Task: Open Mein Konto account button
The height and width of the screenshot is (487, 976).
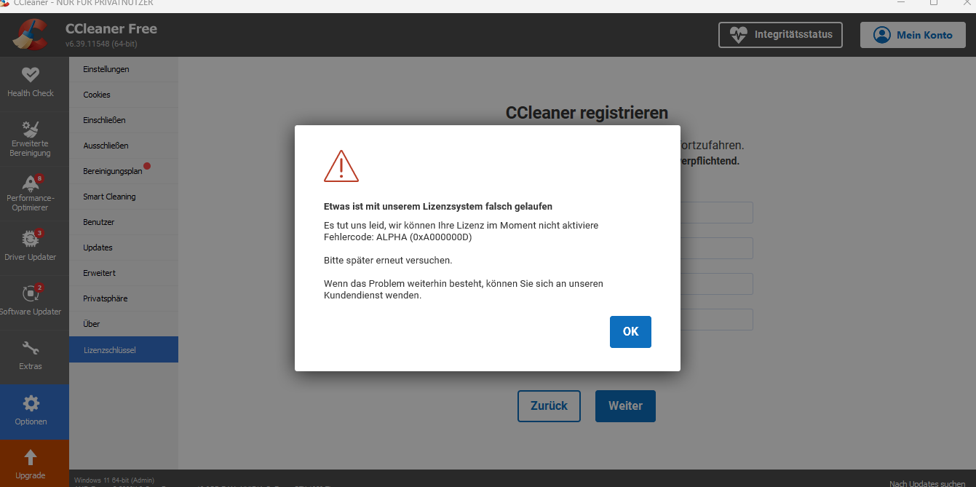Action: pyautogui.click(x=913, y=35)
